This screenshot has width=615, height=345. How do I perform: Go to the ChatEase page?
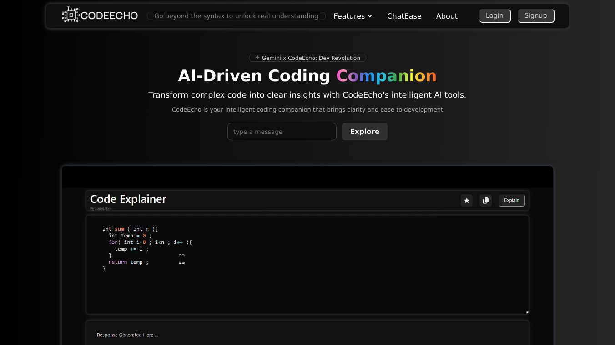[x=404, y=16]
